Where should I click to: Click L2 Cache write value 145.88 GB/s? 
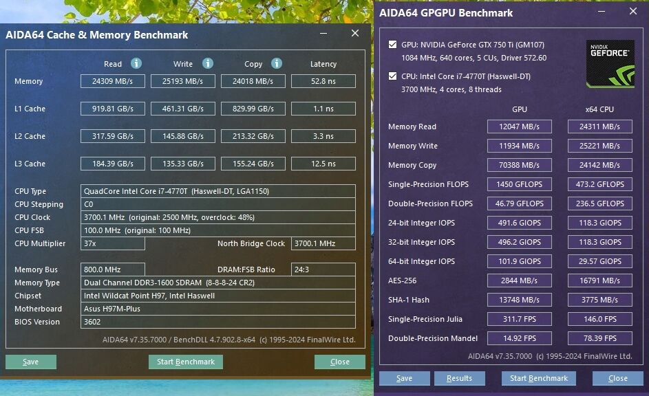183,136
